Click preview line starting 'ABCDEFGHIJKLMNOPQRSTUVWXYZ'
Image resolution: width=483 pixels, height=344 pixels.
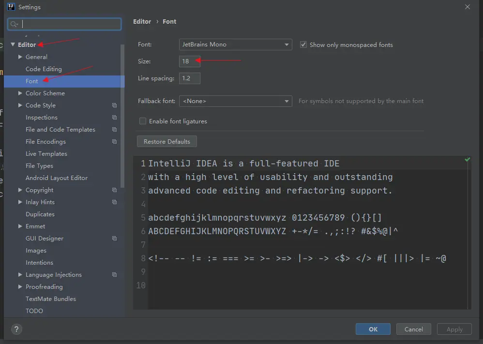tap(273, 231)
